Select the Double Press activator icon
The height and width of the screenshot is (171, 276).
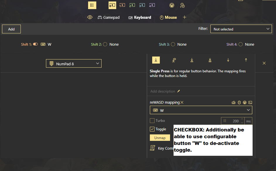coord(192,60)
